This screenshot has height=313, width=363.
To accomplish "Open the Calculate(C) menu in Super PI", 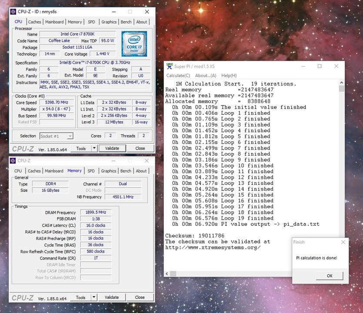I will coord(178,76).
